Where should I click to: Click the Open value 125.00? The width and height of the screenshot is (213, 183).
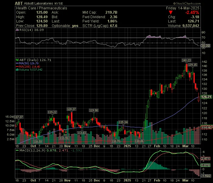(x=42, y=12)
